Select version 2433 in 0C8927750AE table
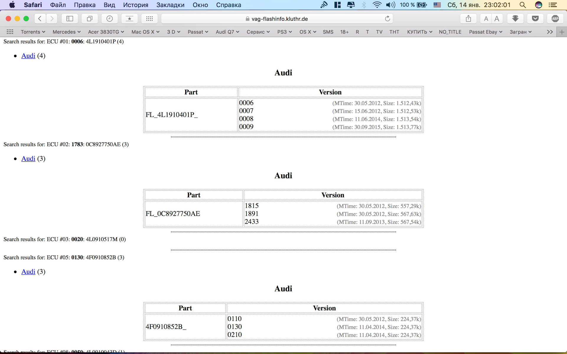 click(x=252, y=222)
